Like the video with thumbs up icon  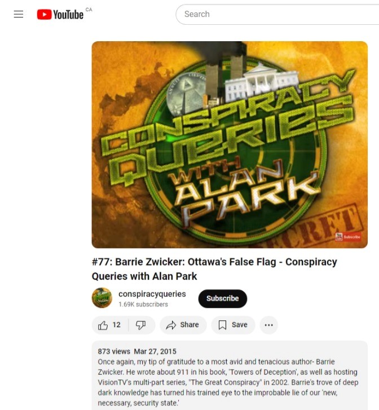point(103,325)
